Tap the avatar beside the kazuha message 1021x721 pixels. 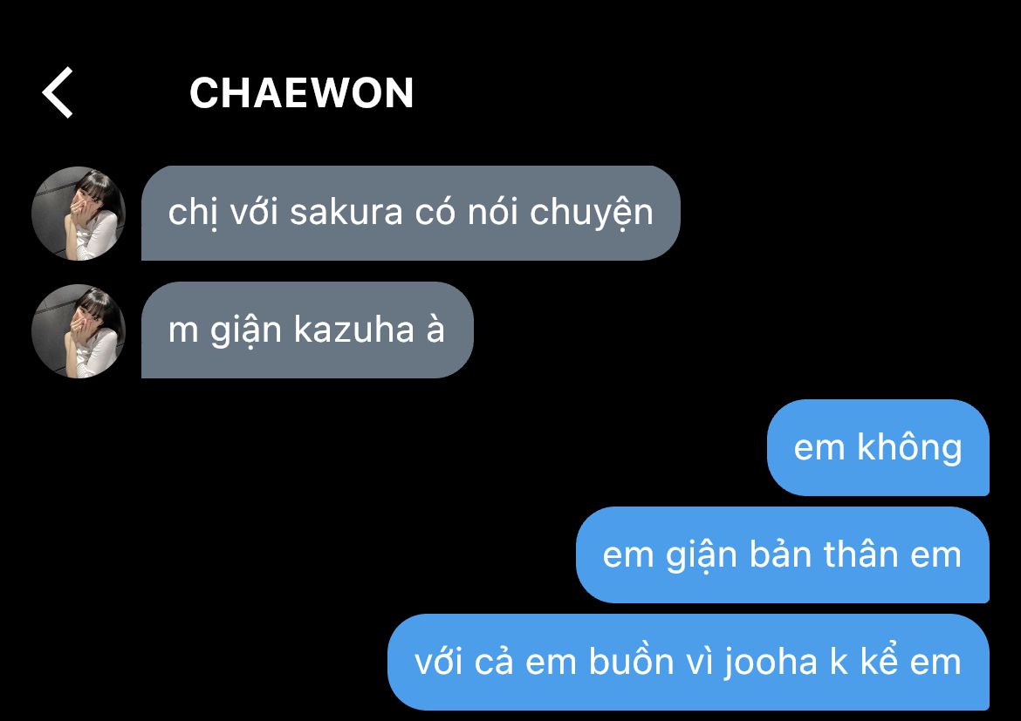coord(79,331)
